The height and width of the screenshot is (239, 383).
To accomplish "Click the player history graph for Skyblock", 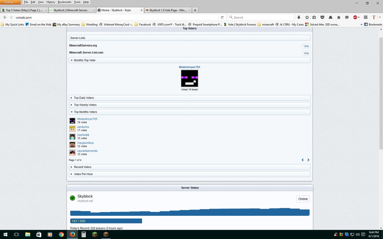I will tap(190, 212).
